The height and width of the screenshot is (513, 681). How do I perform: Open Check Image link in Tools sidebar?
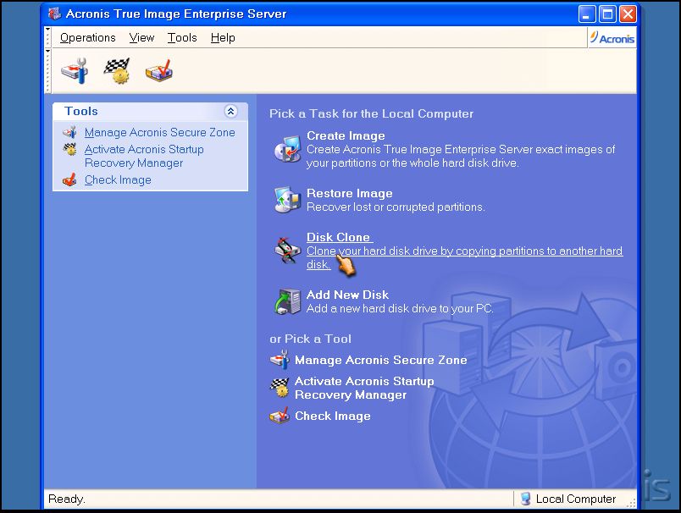(118, 179)
